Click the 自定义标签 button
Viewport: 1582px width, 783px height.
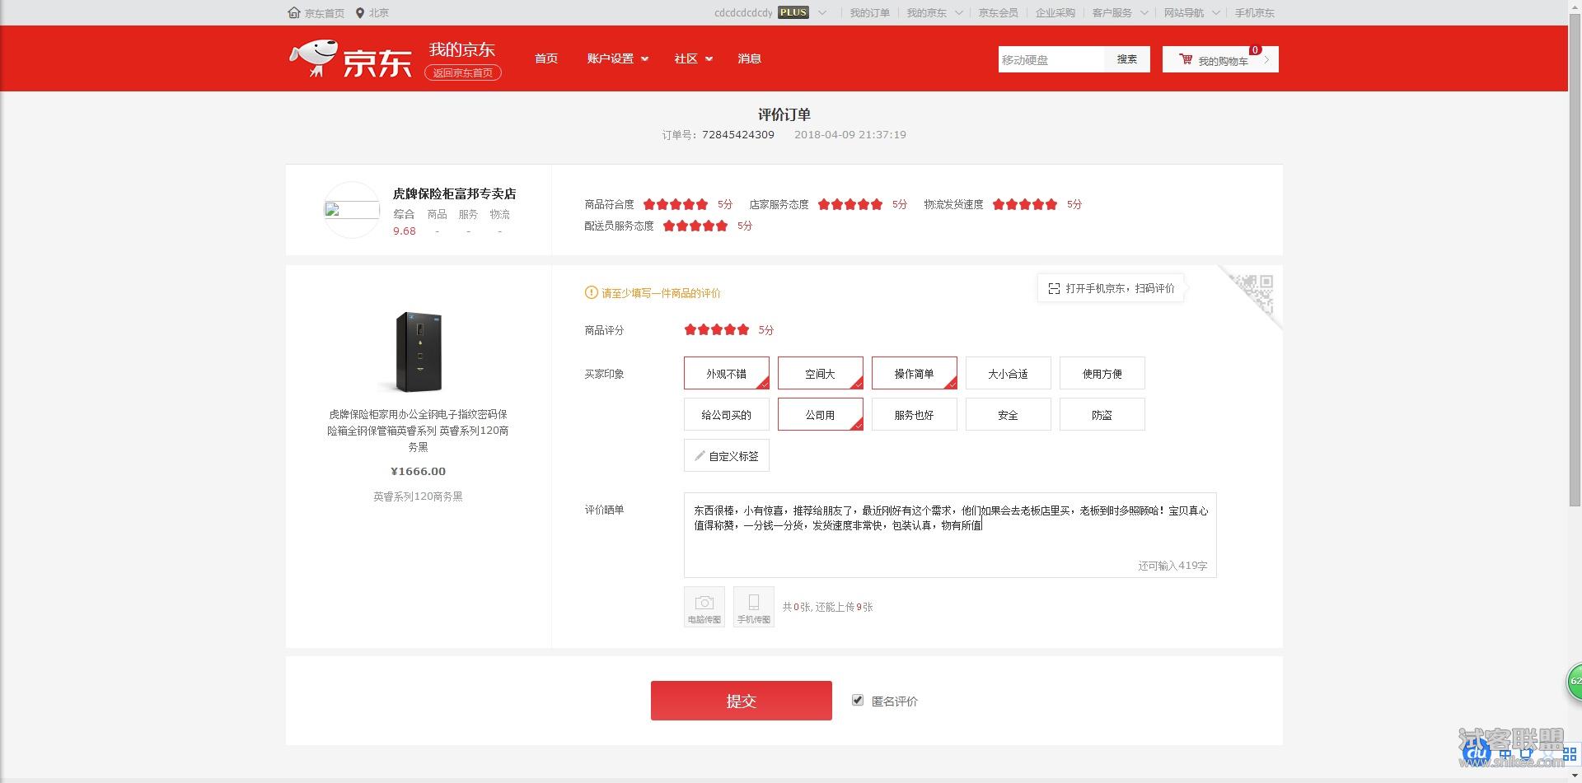tap(727, 455)
